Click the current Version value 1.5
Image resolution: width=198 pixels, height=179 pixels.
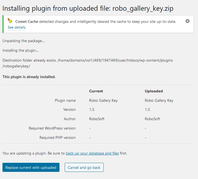click(x=92, y=109)
